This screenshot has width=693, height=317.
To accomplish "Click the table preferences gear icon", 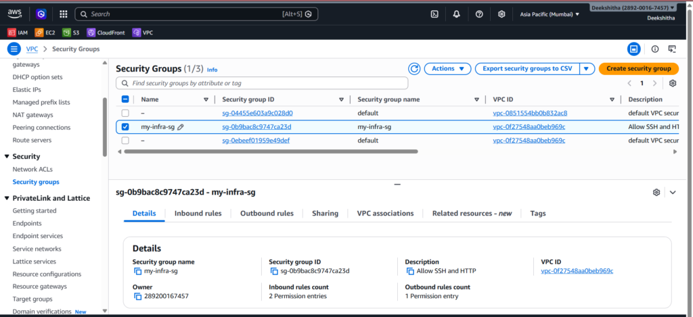I will click(672, 83).
